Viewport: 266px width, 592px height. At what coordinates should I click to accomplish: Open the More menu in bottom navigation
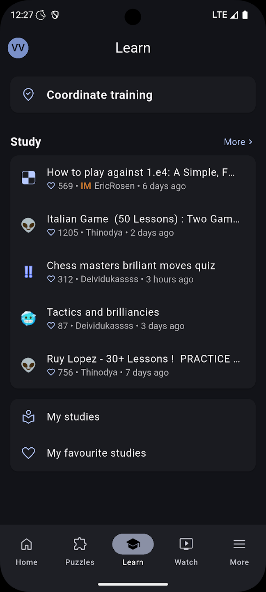[x=239, y=551]
